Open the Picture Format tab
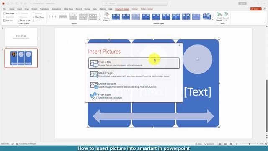The image size is (268, 151). 147,9
